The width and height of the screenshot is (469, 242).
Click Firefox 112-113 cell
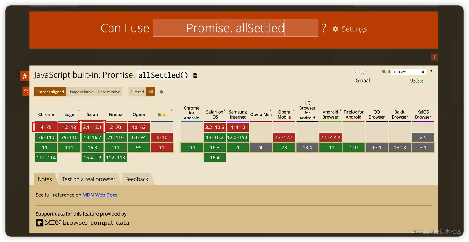click(x=115, y=158)
